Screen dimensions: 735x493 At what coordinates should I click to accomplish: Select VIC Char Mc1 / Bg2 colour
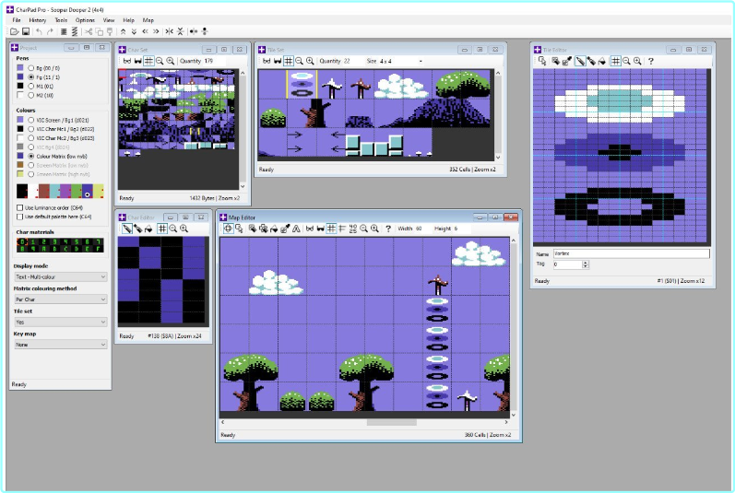tap(31, 129)
